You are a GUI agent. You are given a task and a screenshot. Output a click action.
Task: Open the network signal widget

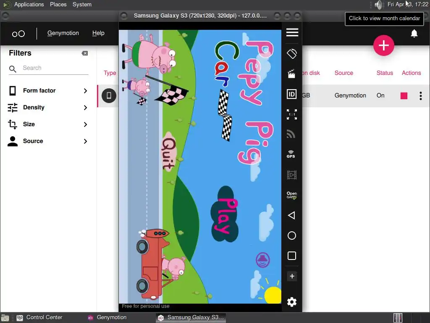(291, 134)
